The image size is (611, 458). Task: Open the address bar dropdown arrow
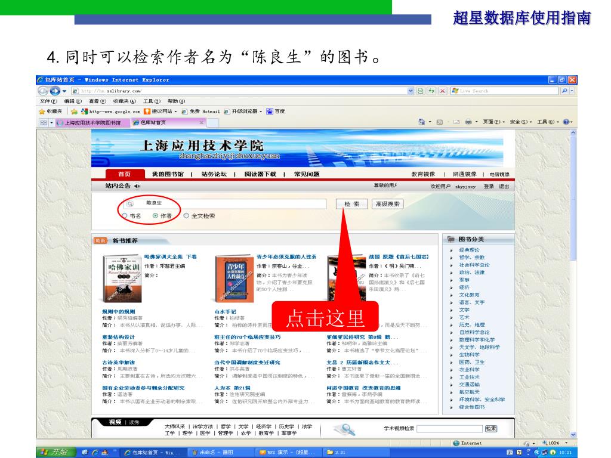pos(411,91)
